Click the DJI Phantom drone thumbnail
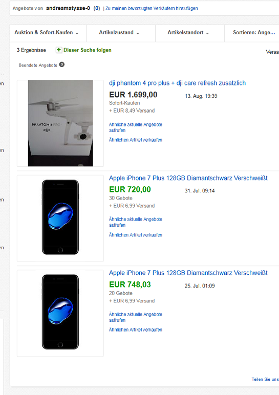 [x=60, y=123]
